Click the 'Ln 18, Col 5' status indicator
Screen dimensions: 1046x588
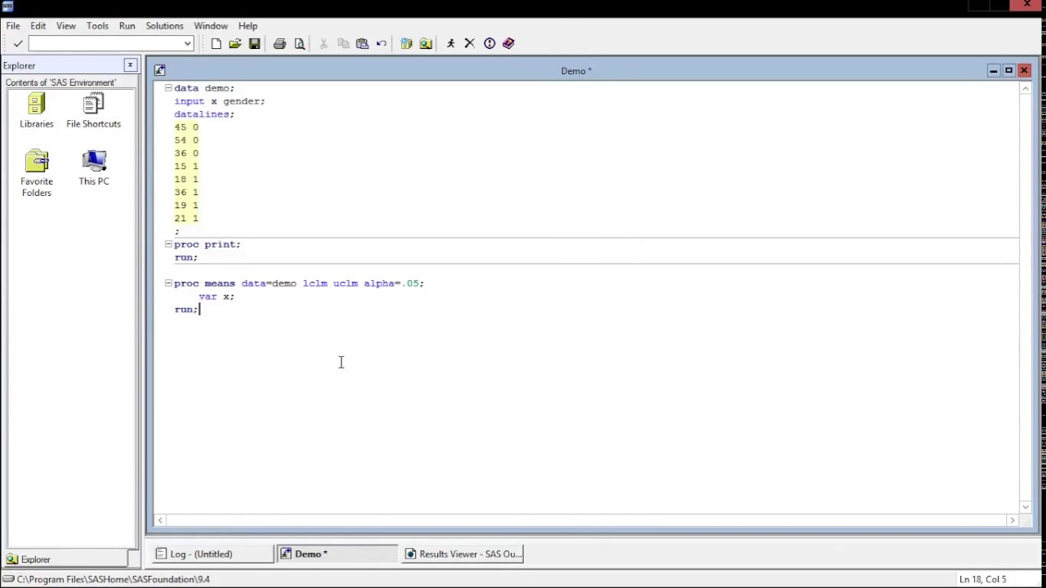click(x=983, y=579)
